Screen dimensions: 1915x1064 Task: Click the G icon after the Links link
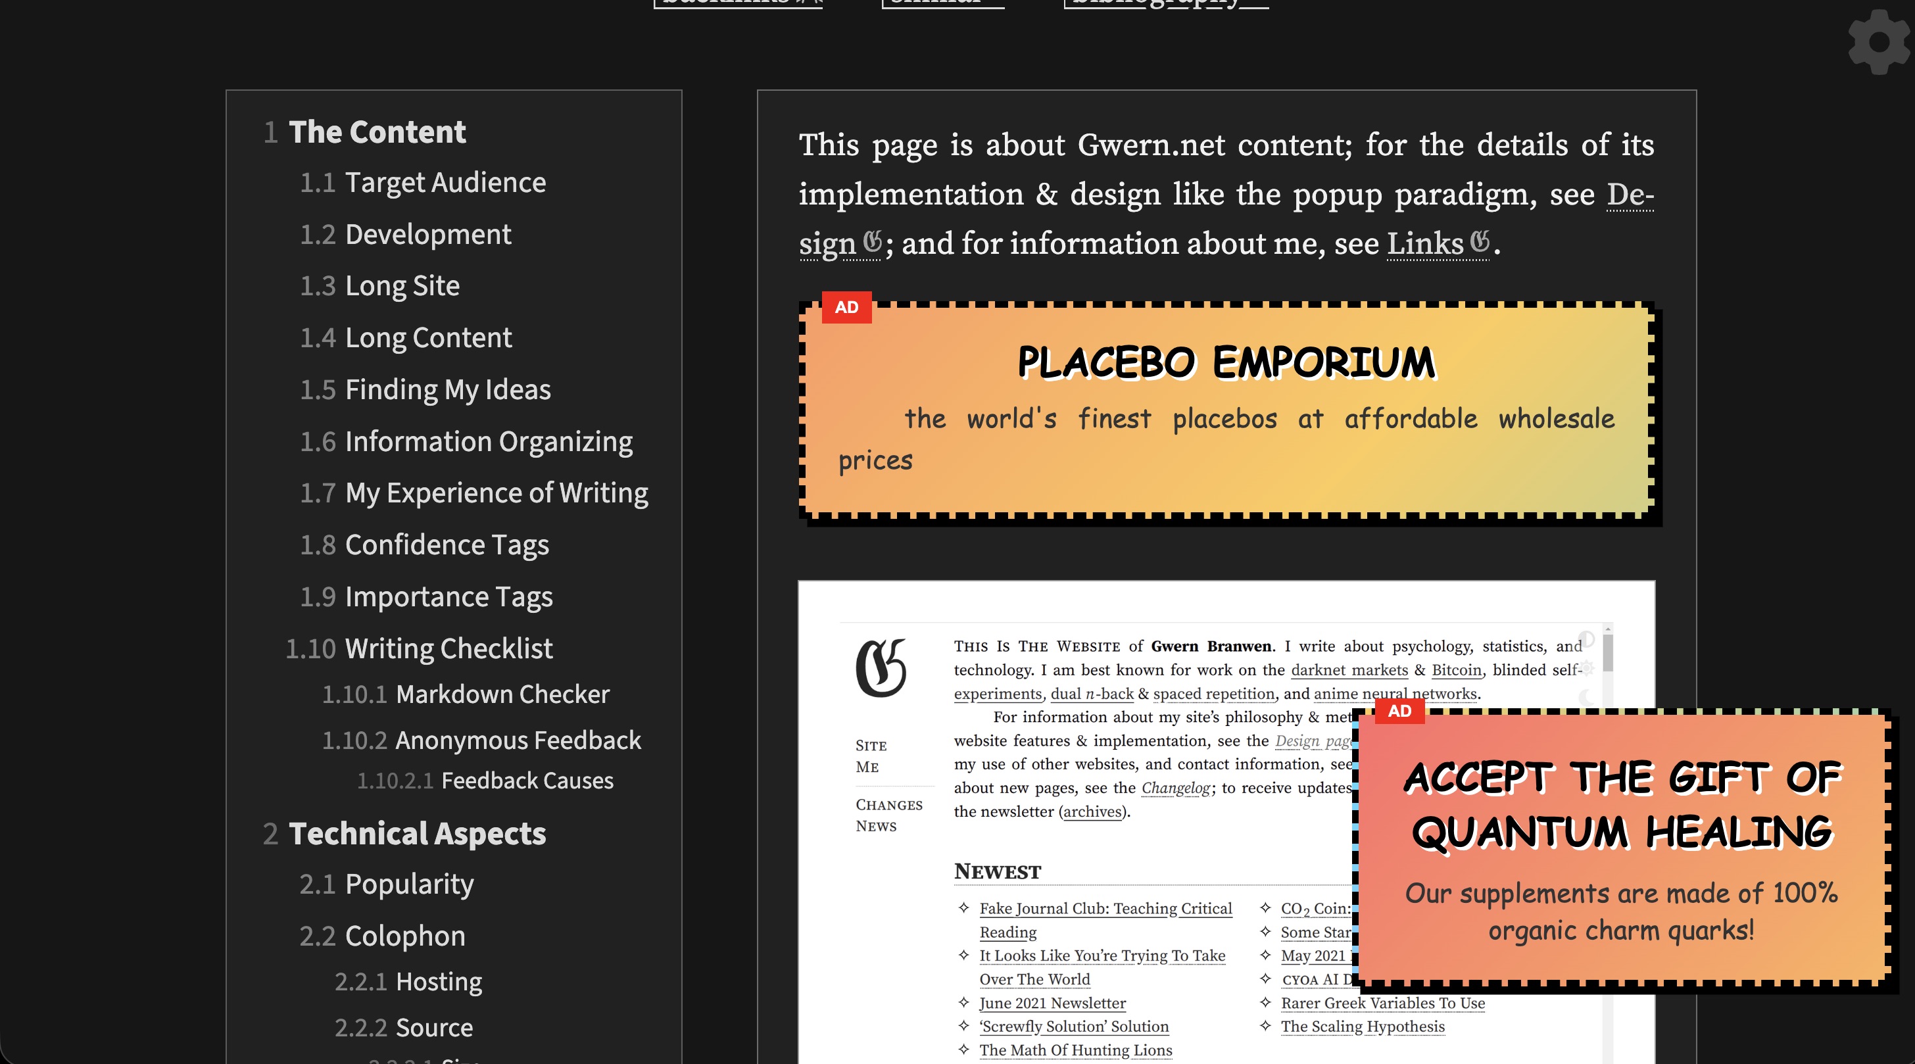(x=1480, y=241)
